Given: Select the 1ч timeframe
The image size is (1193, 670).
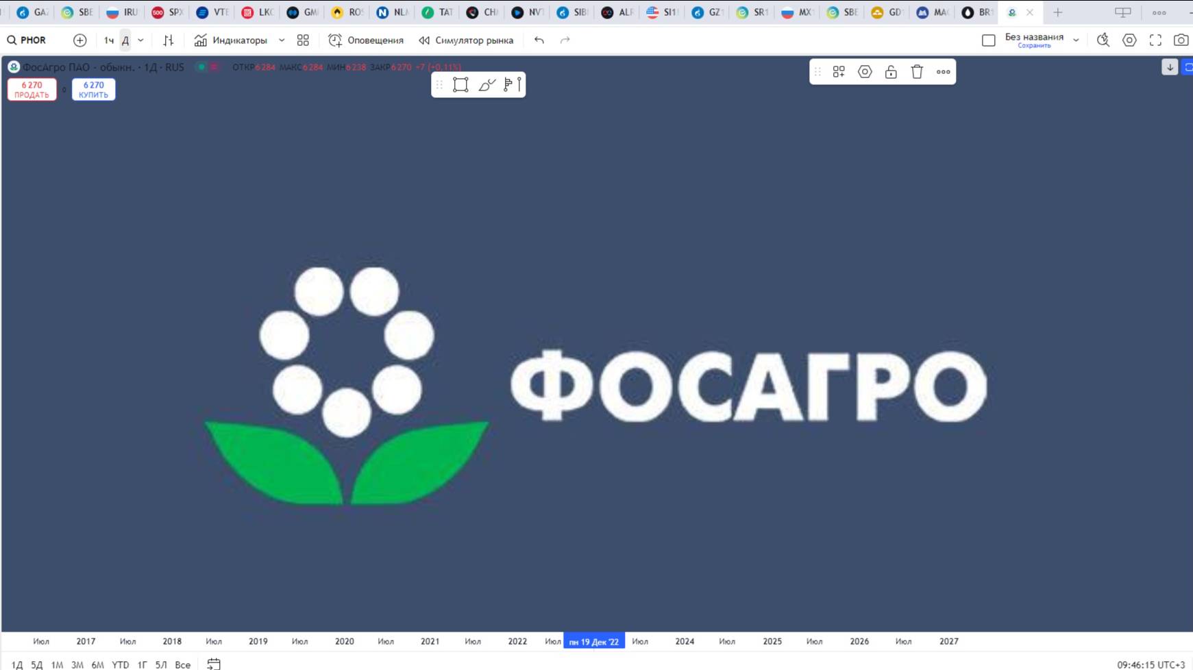Looking at the screenshot, I should 109,40.
